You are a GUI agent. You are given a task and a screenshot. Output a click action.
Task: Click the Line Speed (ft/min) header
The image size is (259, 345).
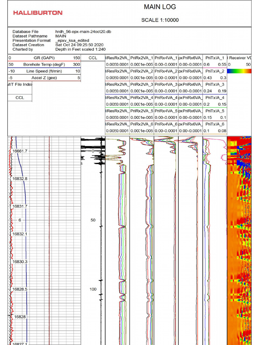[x=44, y=71]
